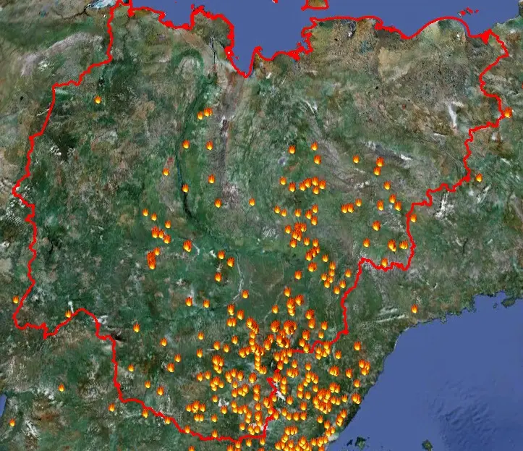Click the lone fire marker in the far northwest
523x451 pixels.
[98, 99]
